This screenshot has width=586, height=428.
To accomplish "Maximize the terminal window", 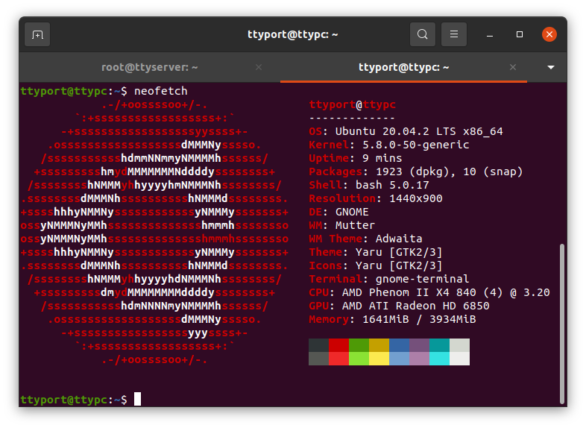I will [520, 34].
